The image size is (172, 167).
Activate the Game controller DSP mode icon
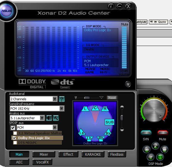146,149
